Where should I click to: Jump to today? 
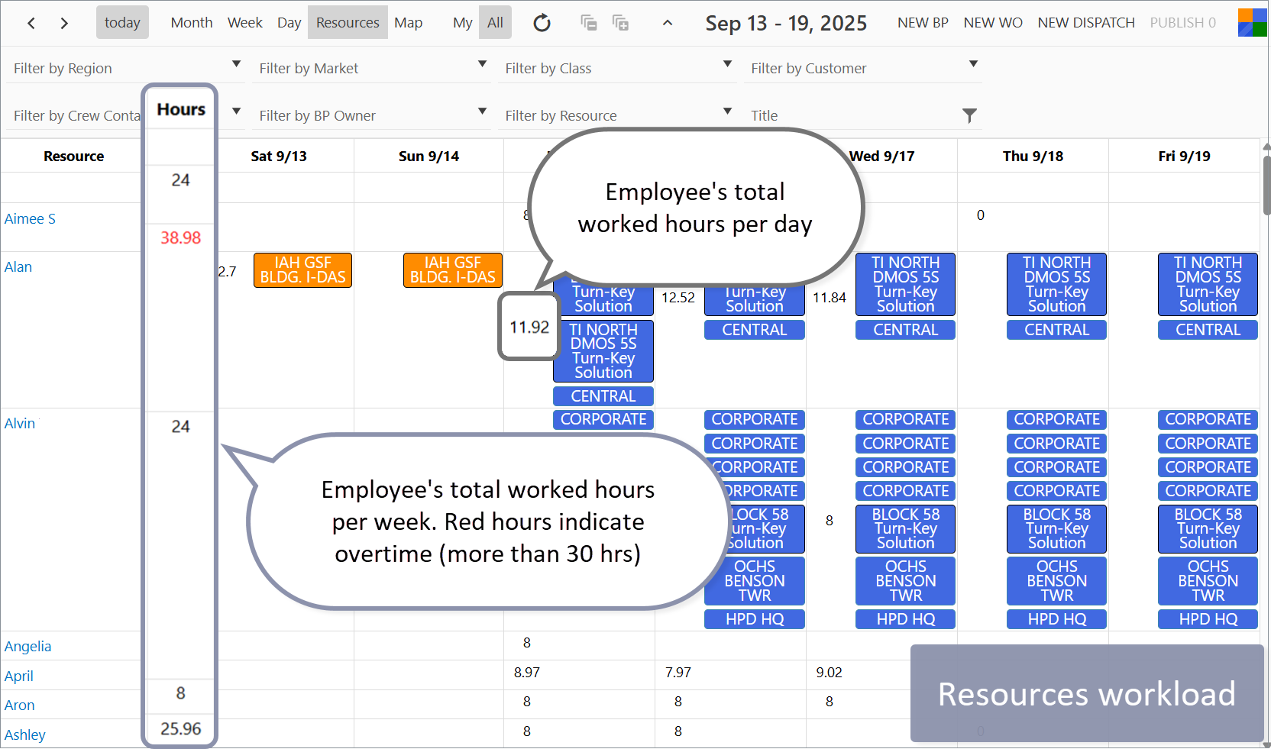122,22
